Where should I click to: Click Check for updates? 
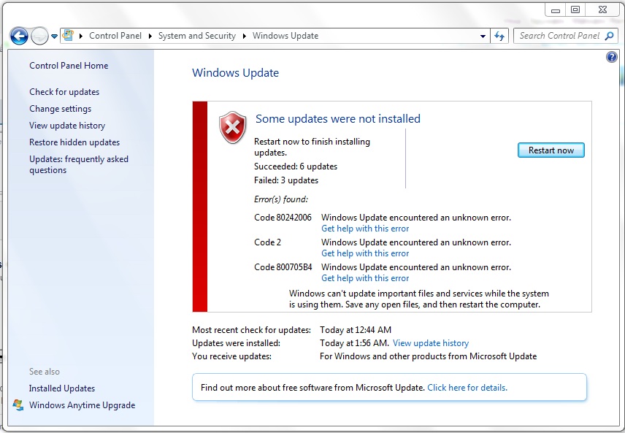64,92
